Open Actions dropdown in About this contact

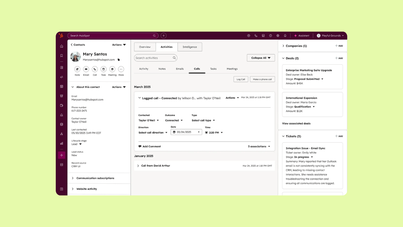tap(119, 87)
